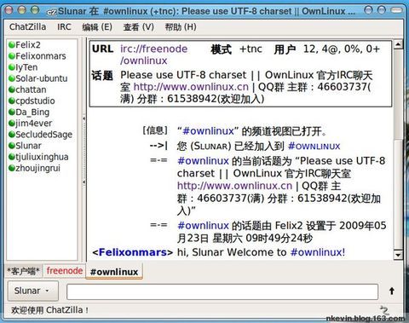Click #ownlinux link in 频道视图已打开 line
Screen dimensions: 409x323
[x=208, y=131]
